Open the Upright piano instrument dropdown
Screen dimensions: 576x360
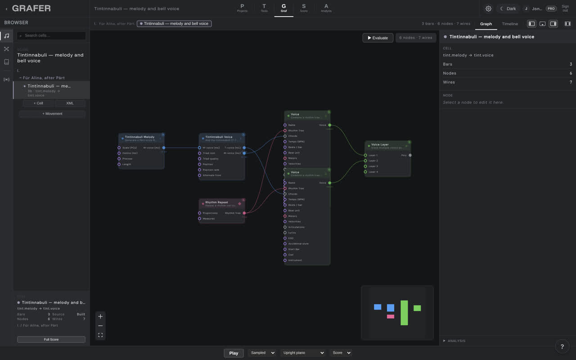point(303,353)
